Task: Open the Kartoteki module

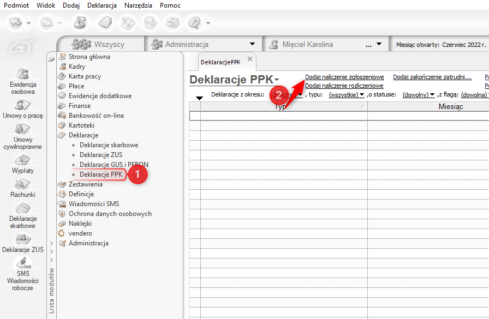Action: (x=81, y=125)
